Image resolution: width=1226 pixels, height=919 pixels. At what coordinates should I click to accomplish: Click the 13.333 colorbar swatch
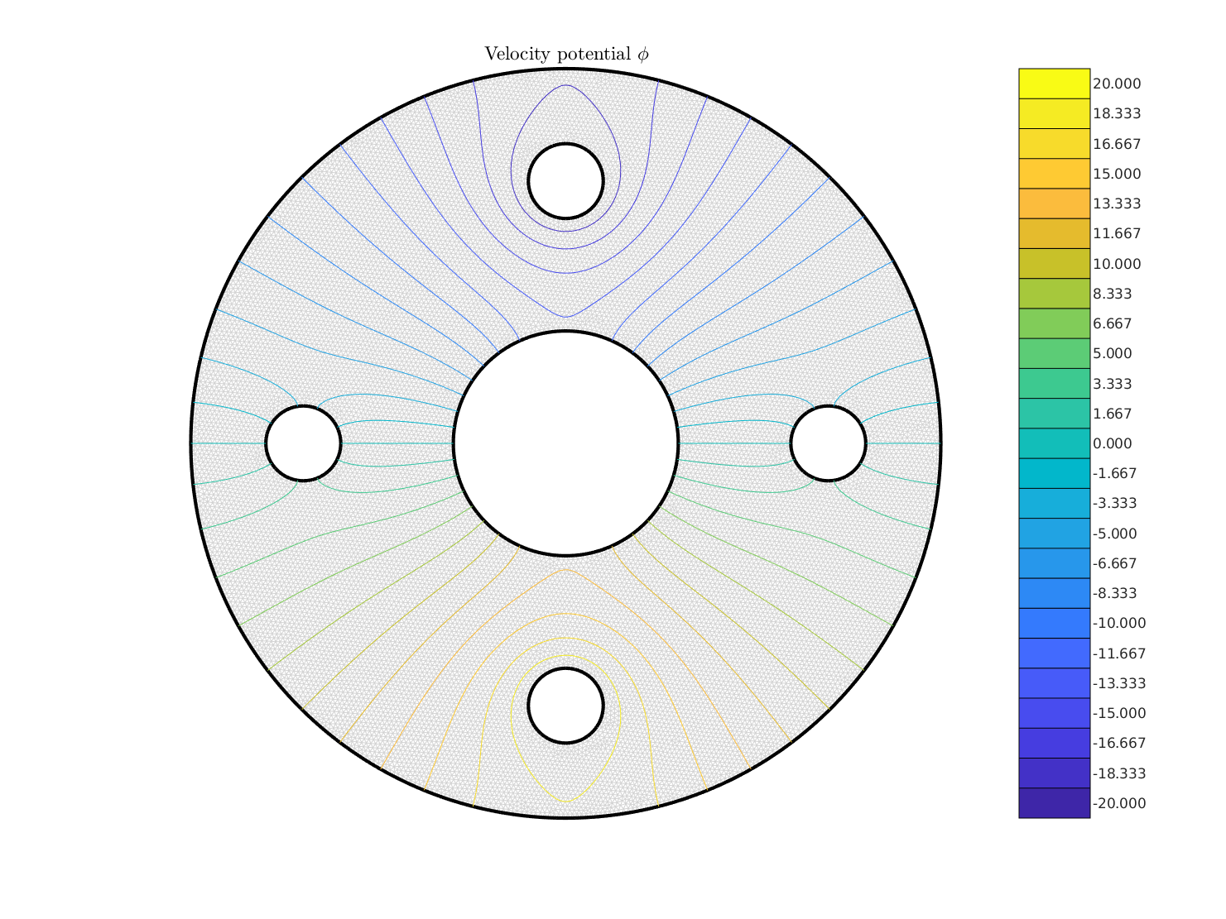(x=1054, y=203)
